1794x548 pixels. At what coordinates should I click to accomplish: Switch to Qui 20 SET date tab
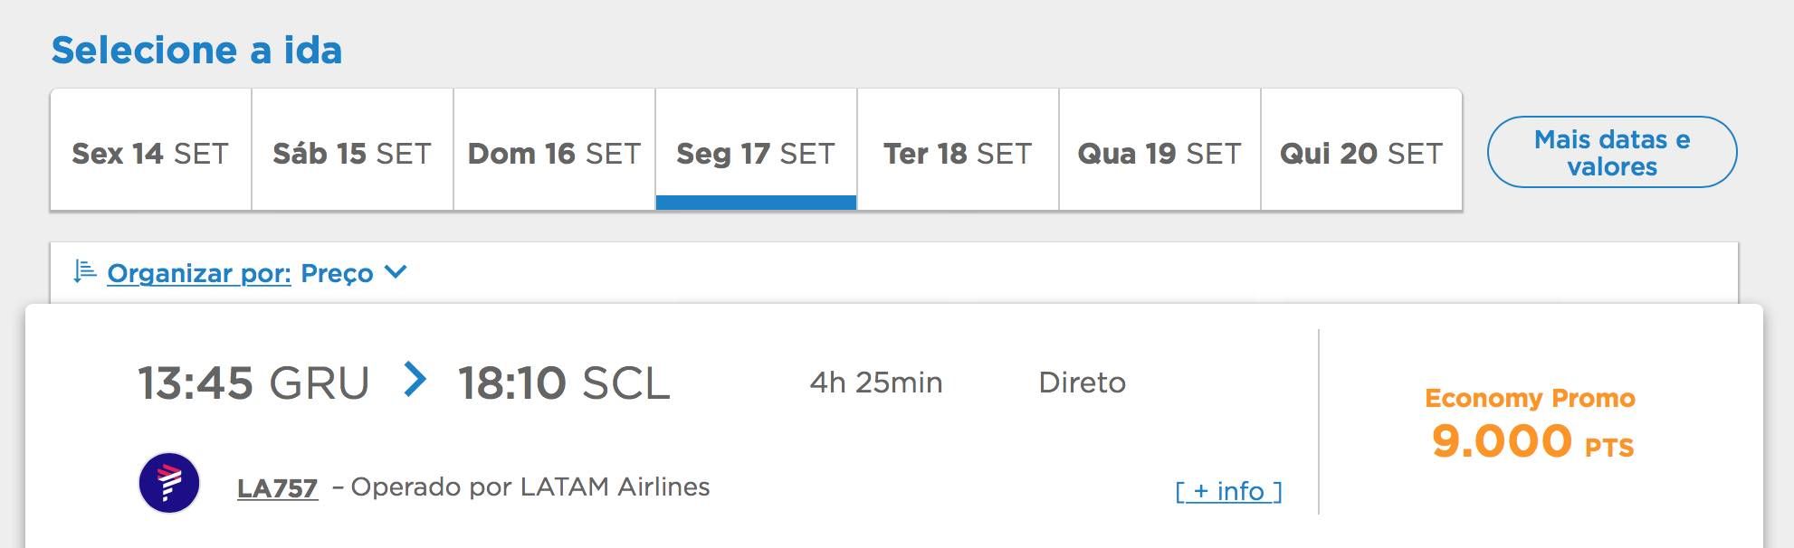coord(1361,150)
